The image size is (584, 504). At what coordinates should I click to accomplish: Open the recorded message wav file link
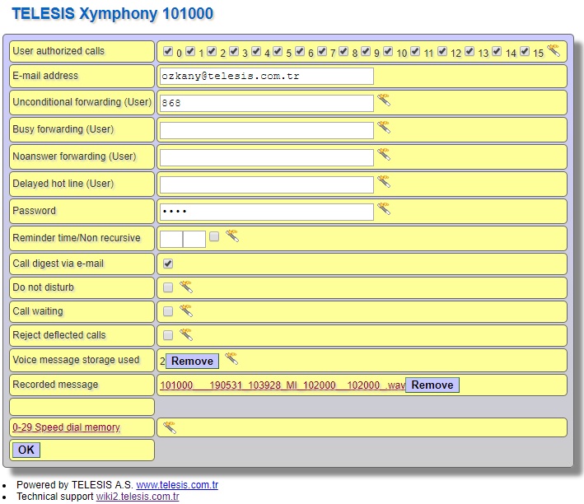pos(282,385)
